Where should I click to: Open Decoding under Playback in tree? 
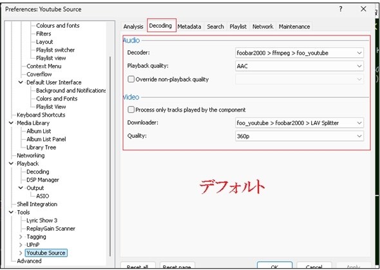38,172
